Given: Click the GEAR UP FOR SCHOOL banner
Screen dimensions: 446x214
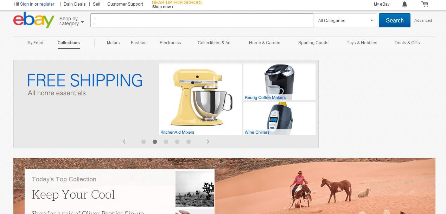Looking at the screenshot, I should pos(177,2).
